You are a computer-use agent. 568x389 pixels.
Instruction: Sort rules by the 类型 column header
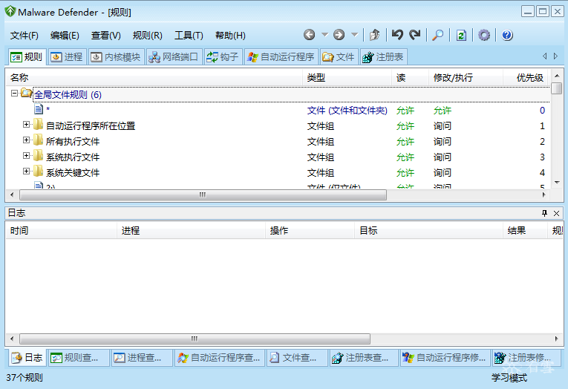point(347,77)
